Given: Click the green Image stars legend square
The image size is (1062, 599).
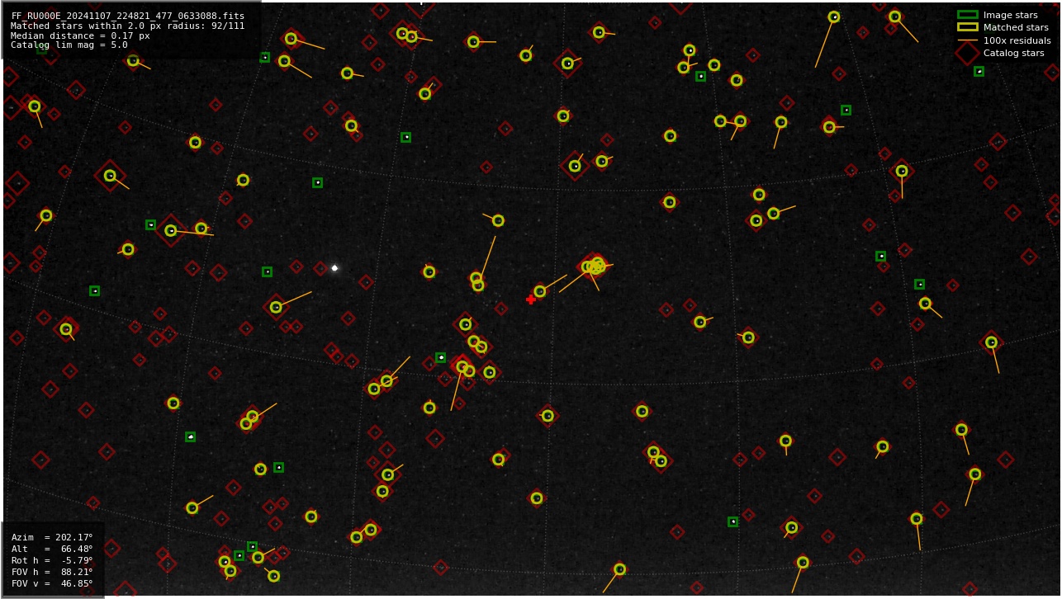Looking at the screenshot, I should click(967, 15).
